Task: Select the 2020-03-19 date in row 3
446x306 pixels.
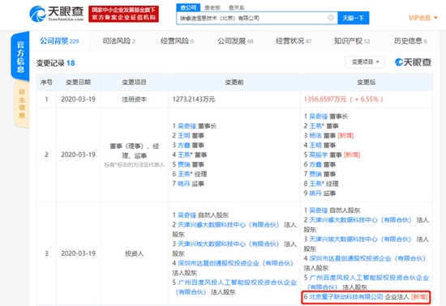Action: [x=78, y=253]
